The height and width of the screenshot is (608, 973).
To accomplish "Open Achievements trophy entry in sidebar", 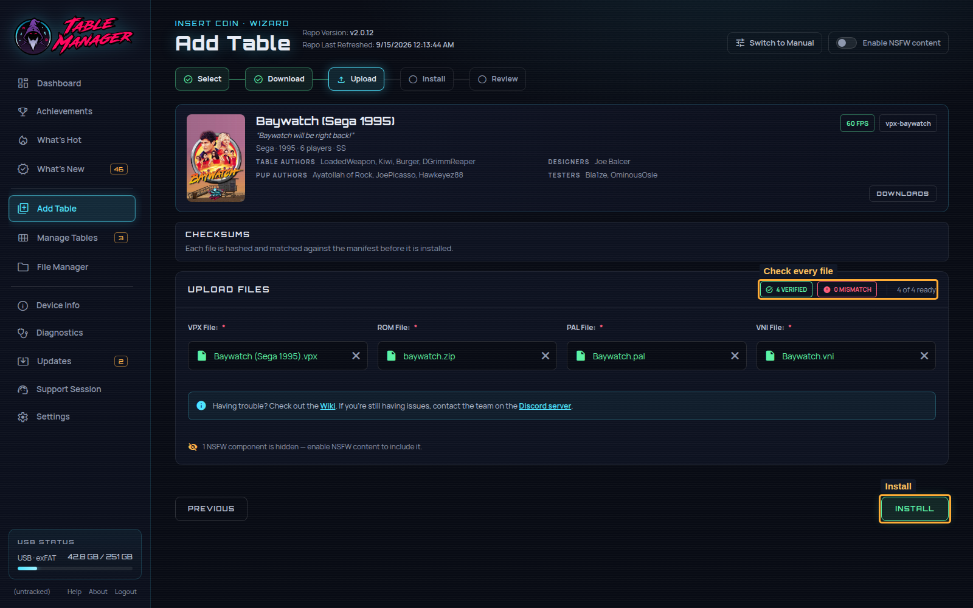I will point(72,111).
